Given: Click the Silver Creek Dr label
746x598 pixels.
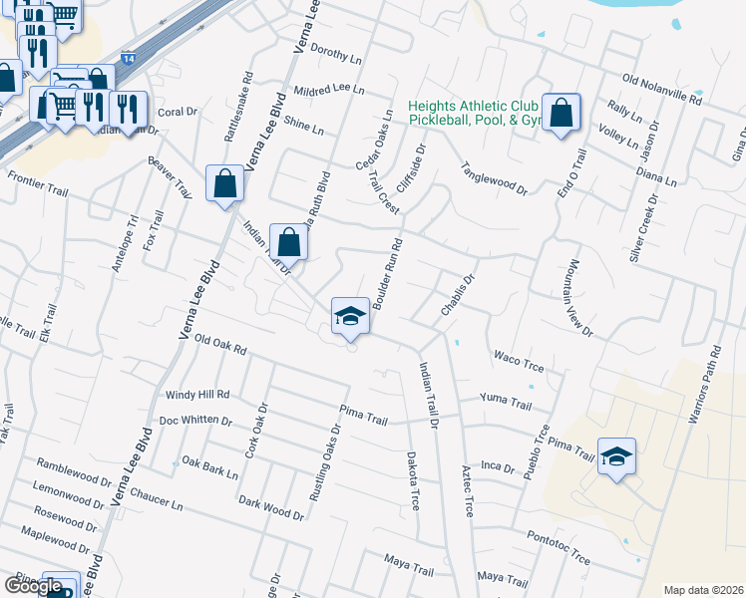Looking at the screenshot, I should (x=644, y=227).
